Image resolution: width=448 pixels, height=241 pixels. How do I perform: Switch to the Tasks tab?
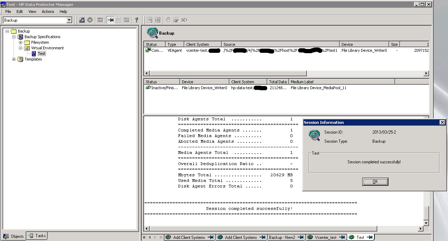(x=37, y=236)
